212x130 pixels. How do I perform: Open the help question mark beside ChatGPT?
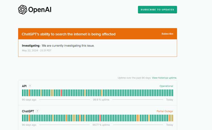click(x=37, y=111)
